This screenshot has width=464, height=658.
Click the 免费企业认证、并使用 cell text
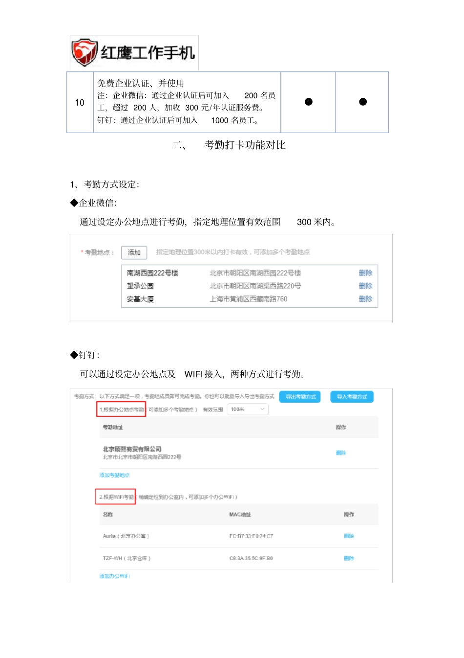[x=141, y=83]
